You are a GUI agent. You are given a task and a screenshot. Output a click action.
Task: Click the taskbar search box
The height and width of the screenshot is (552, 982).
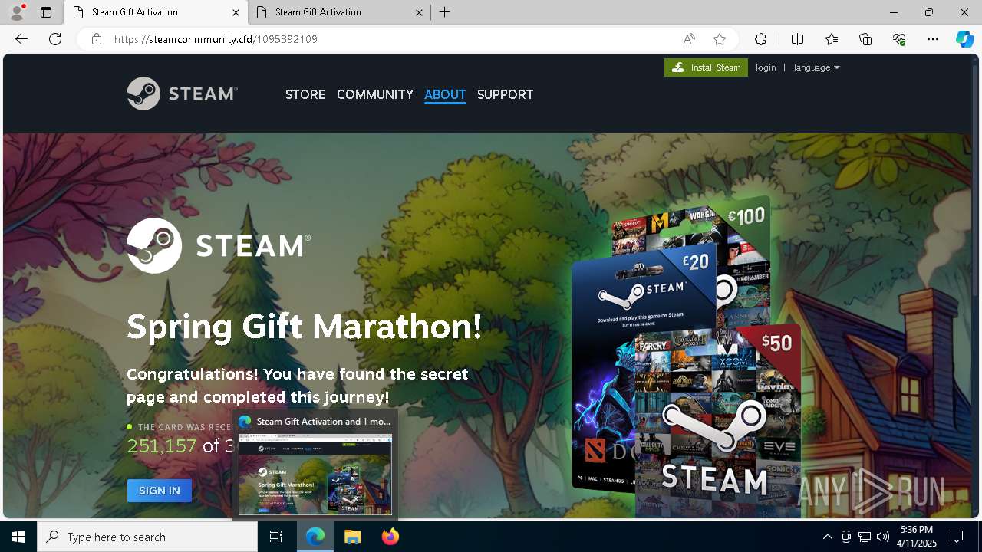[x=147, y=537]
